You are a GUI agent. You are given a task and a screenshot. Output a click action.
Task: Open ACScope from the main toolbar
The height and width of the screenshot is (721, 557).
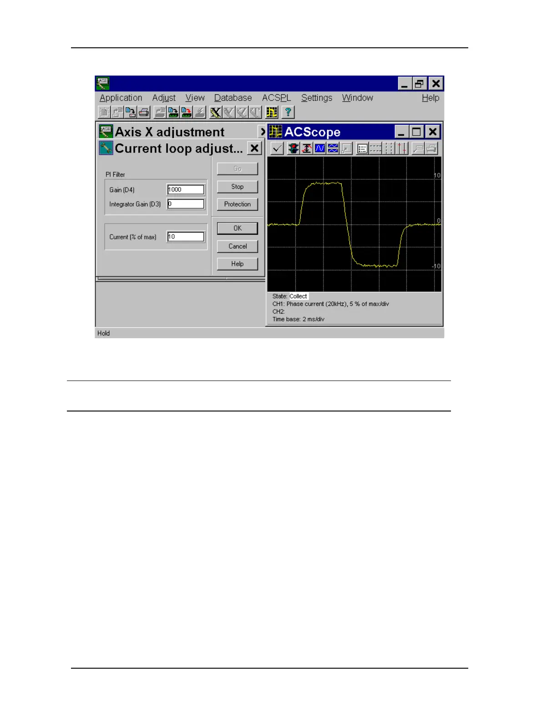point(272,112)
